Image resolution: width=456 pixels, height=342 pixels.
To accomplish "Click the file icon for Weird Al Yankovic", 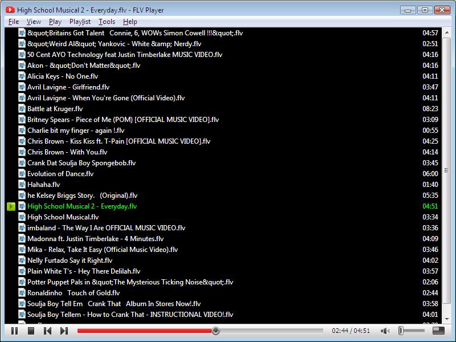I will point(22,44).
